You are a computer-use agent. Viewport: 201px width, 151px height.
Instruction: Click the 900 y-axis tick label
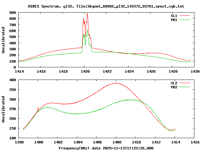click(x=13, y=13)
